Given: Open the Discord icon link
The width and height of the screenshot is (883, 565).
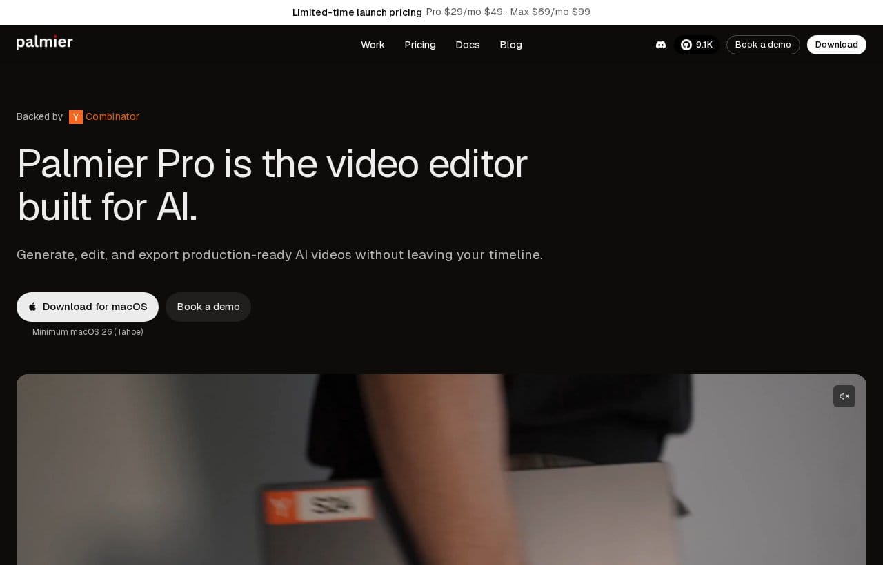Looking at the screenshot, I should pyautogui.click(x=661, y=45).
